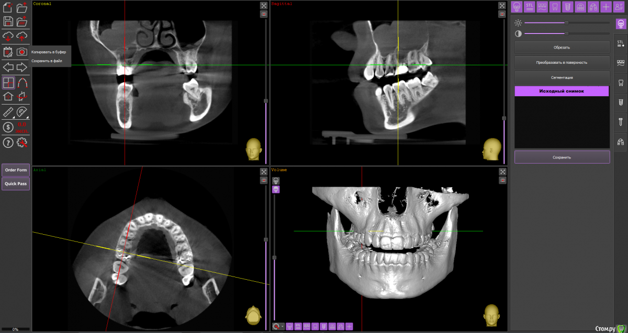Choose 'Сохранить в файл' from the popup menu
Viewport: 628px width, 333px height.
coord(47,61)
